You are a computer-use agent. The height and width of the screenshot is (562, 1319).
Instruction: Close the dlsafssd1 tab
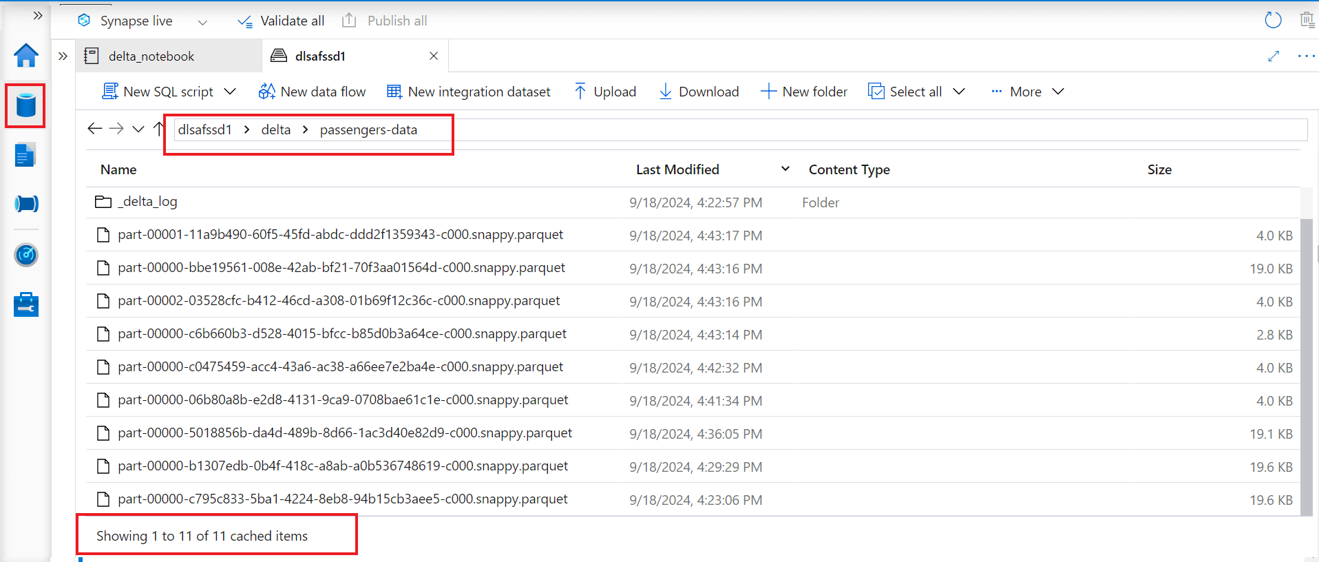tap(434, 56)
